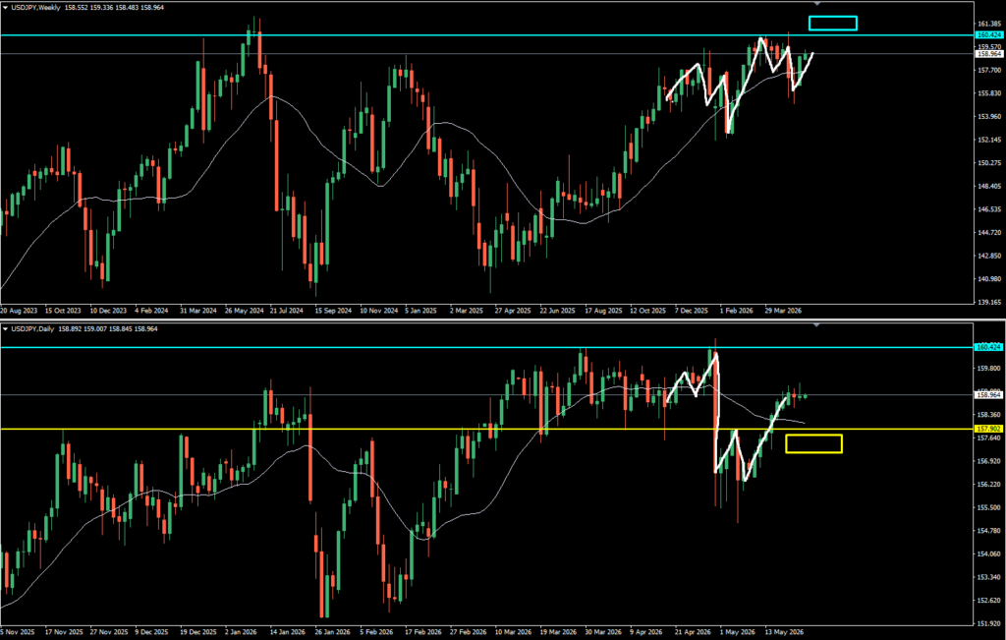Click the 14 Jan 2026 date on the Daily time axis
1006x640 pixels.
coord(288,631)
